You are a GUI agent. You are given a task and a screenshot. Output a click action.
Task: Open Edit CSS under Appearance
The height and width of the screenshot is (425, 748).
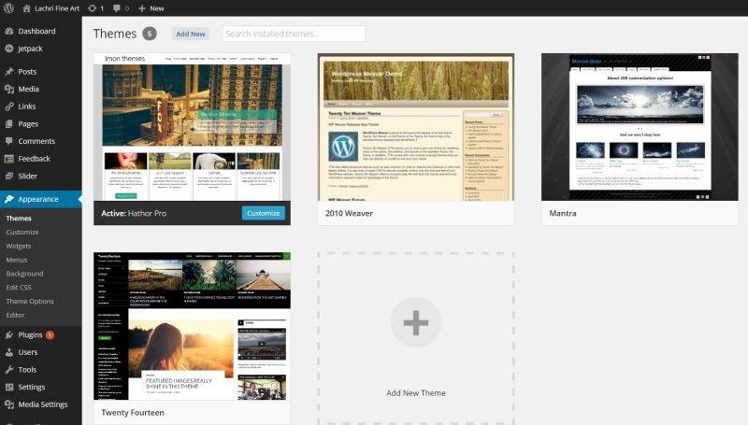(19, 288)
